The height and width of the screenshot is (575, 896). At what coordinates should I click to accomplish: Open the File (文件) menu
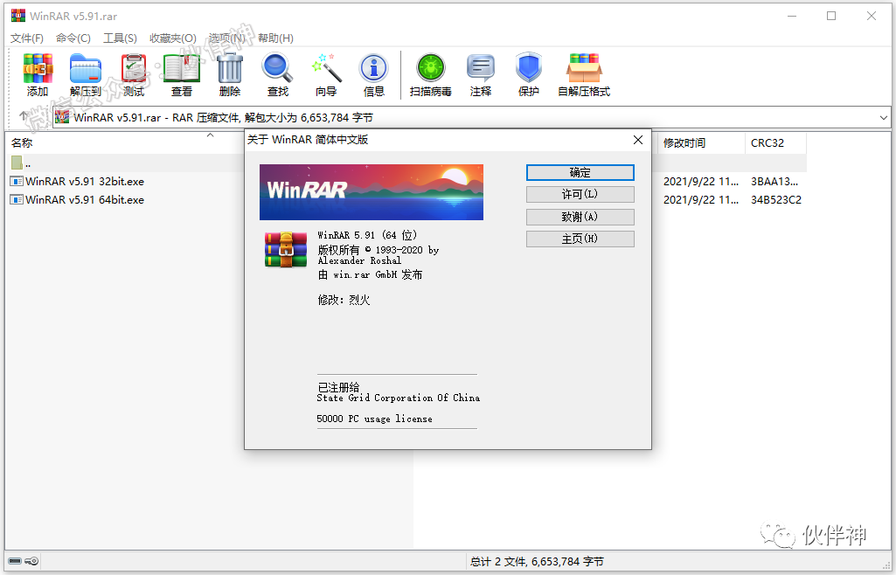point(27,38)
